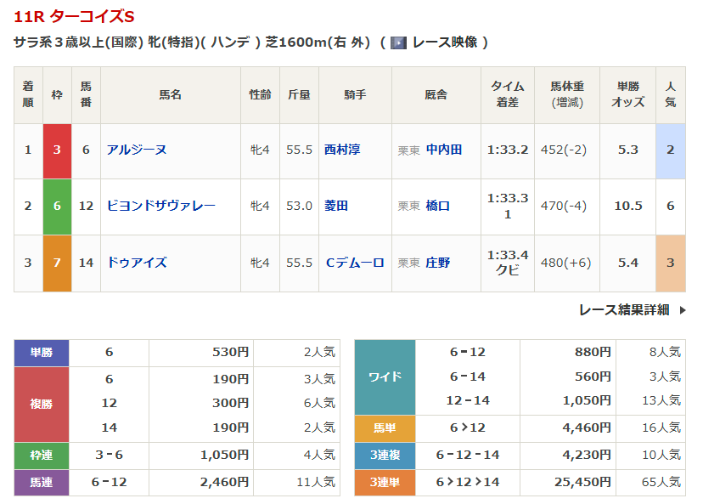The image size is (703, 504).
Task: Open the race video icon
Action: pyautogui.click(x=398, y=42)
